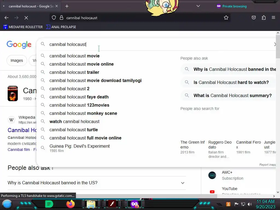Click the site security padlock icon

(x=62, y=18)
